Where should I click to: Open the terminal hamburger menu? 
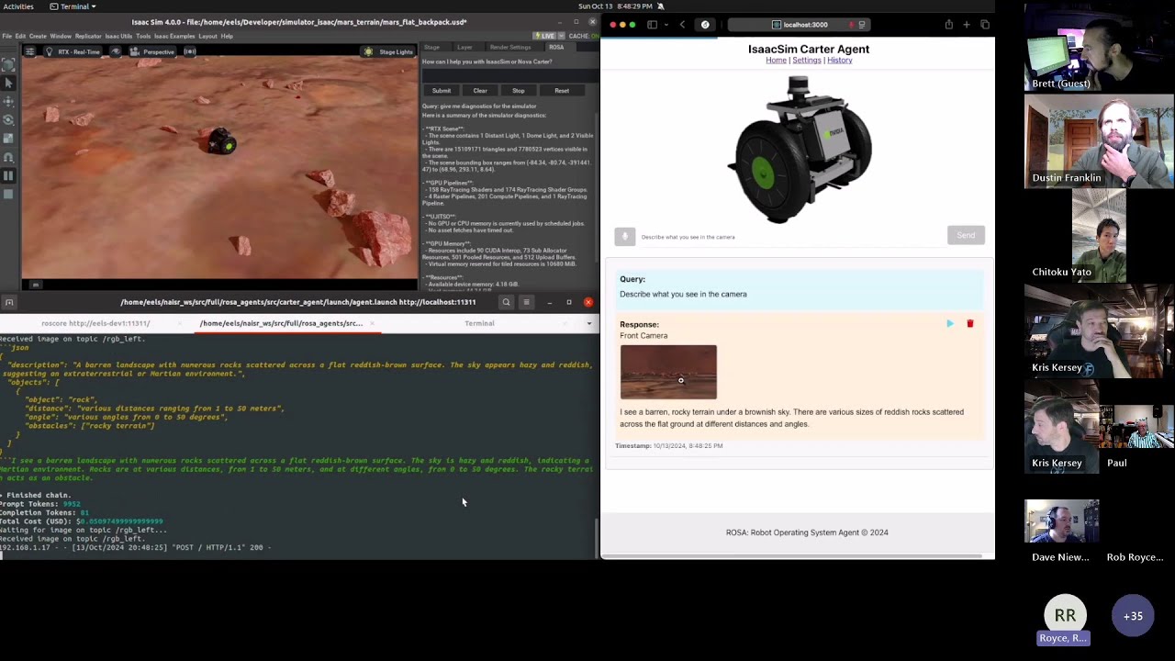click(x=526, y=302)
